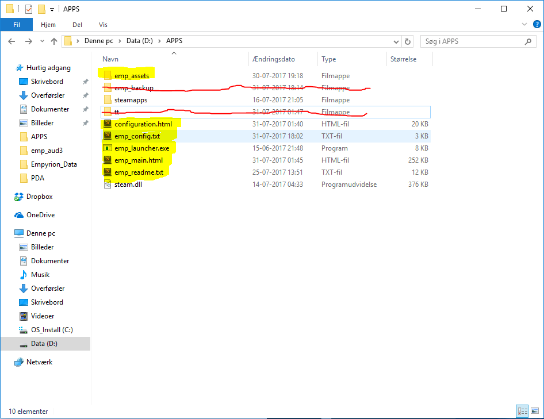Screen dimensions: 544x419
Task: Expand the ribbon with the chevron
Action: coord(524,24)
